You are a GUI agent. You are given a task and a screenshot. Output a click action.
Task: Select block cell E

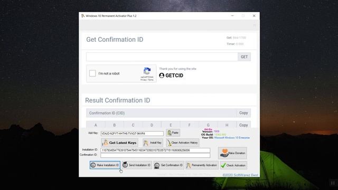pyautogui.click(x=171, y=125)
